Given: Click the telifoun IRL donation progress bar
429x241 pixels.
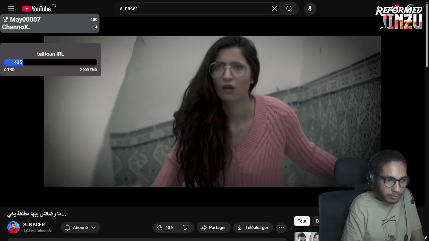Looking at the screenshot, I should [51, 62].
